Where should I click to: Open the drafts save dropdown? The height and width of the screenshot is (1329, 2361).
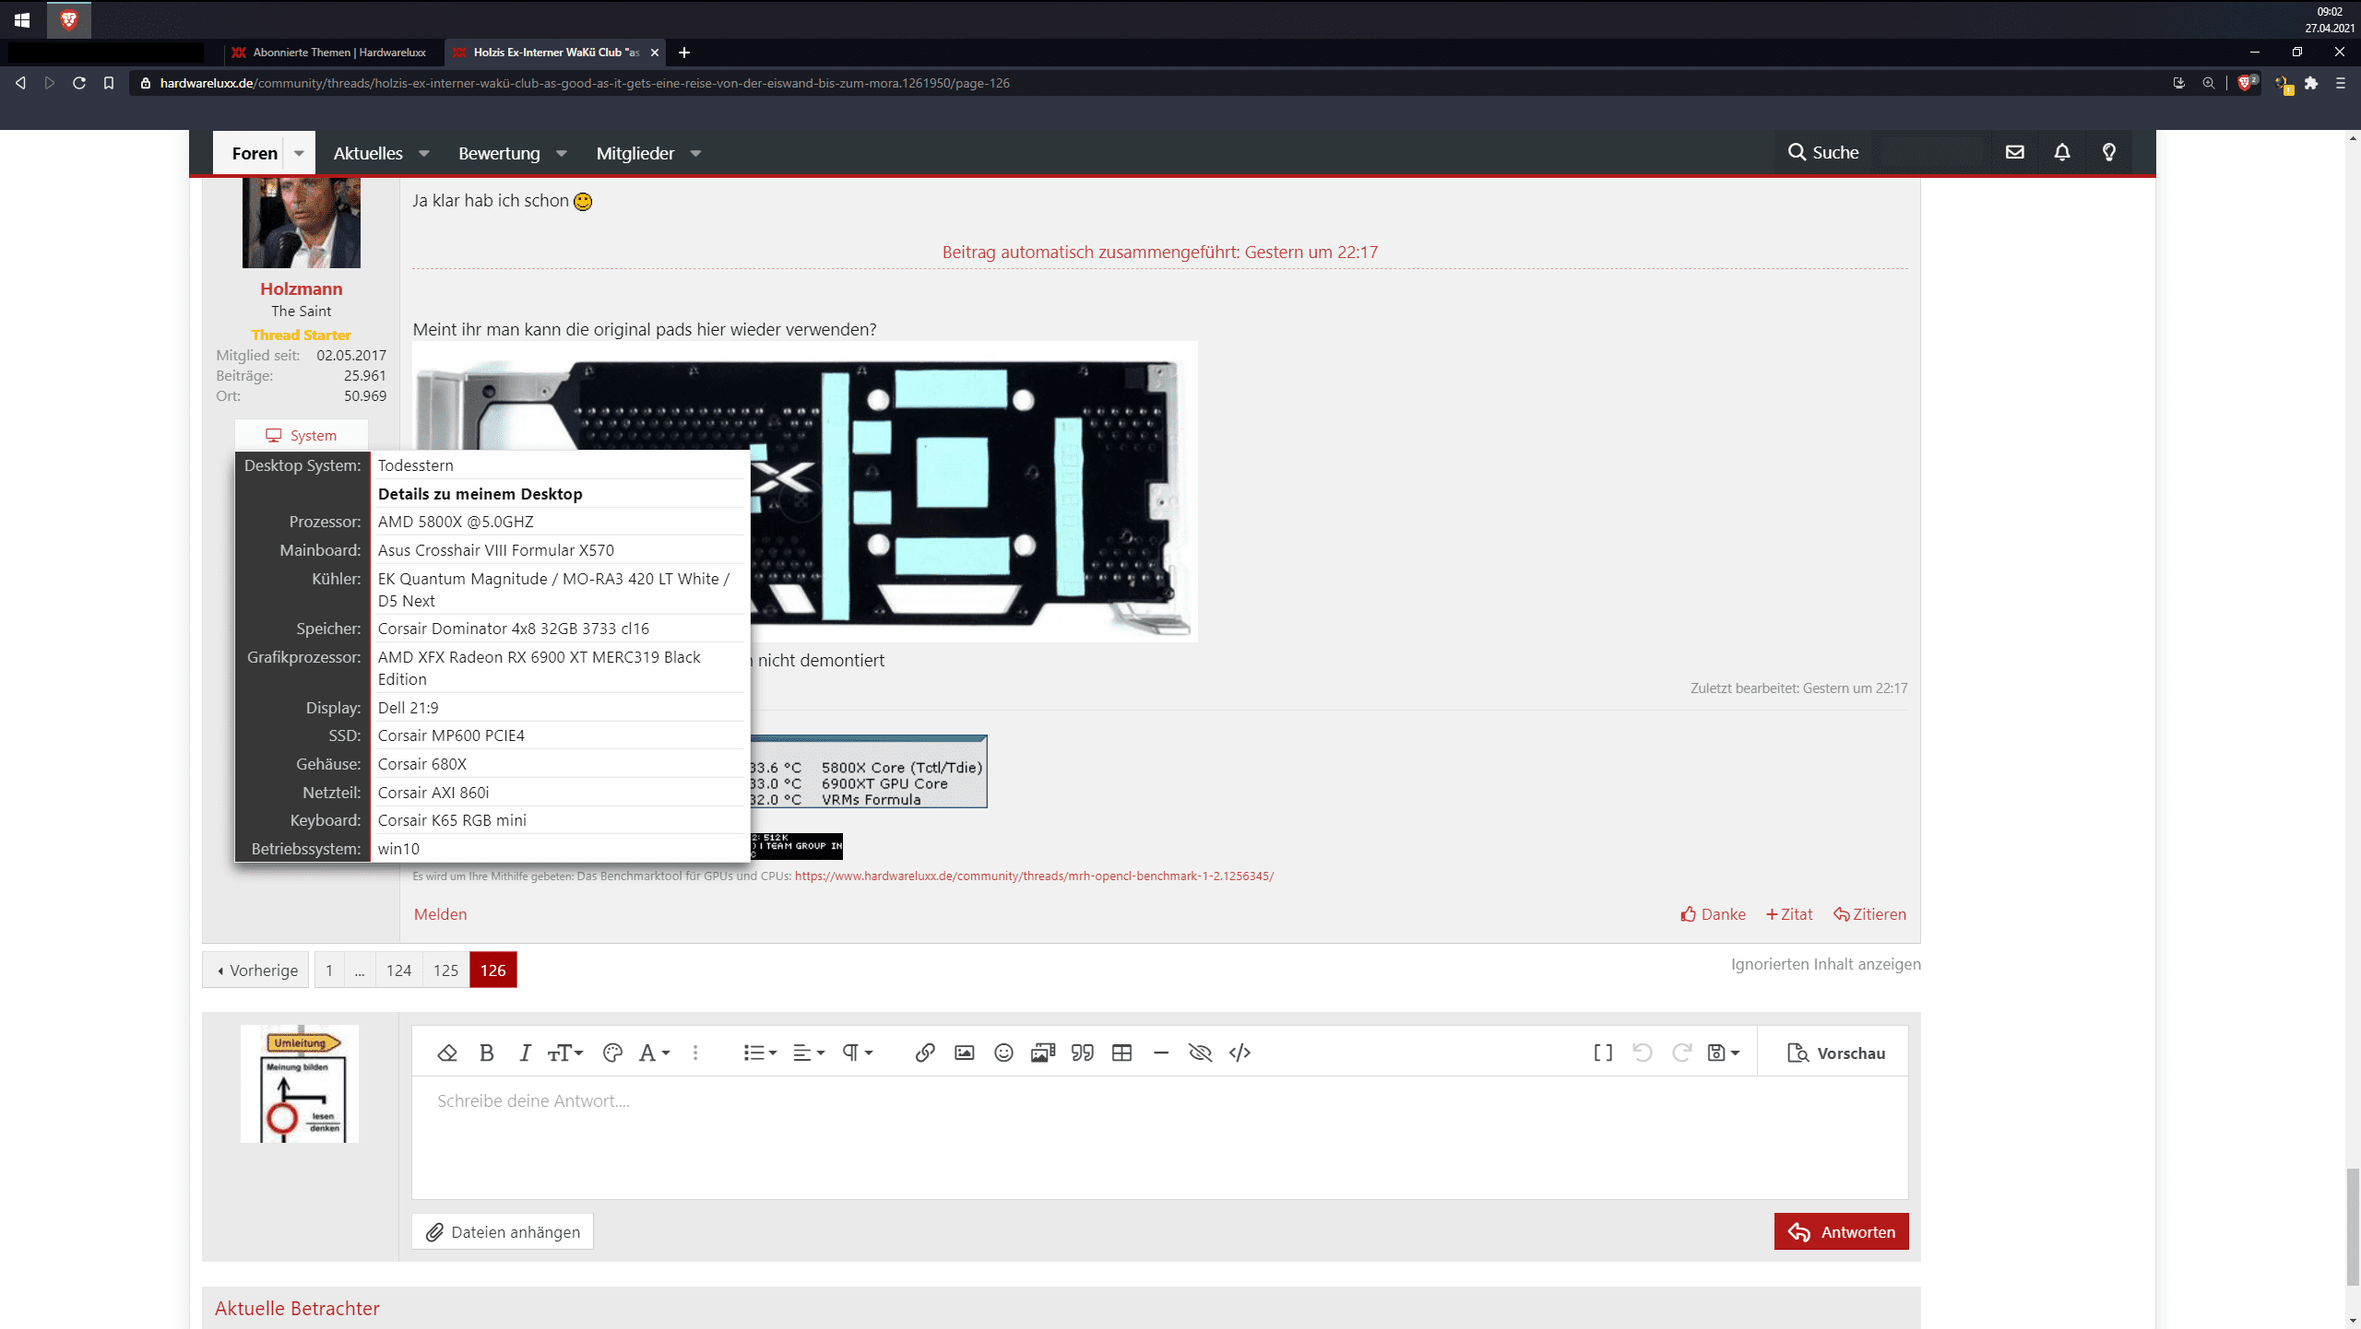point(1723,1053)
